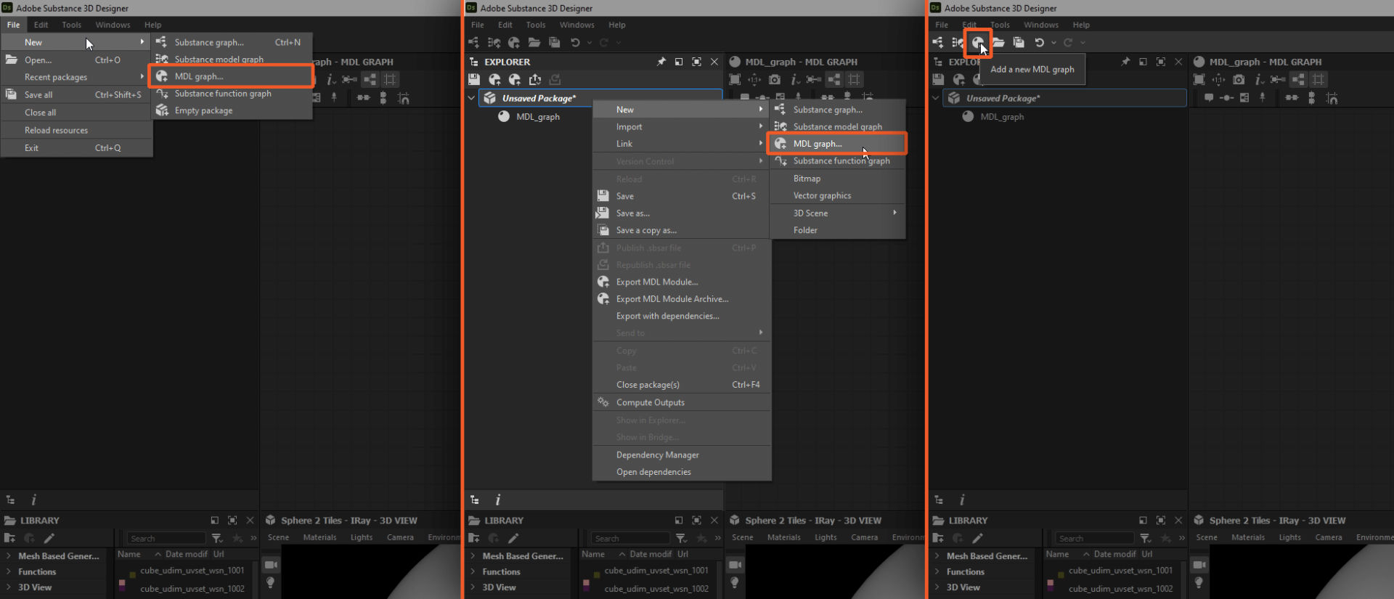This screenshot has width=1394, height=599.
Task: Choose Exit in the File menu
Action: pyautogui.click(x=76, y=147)
